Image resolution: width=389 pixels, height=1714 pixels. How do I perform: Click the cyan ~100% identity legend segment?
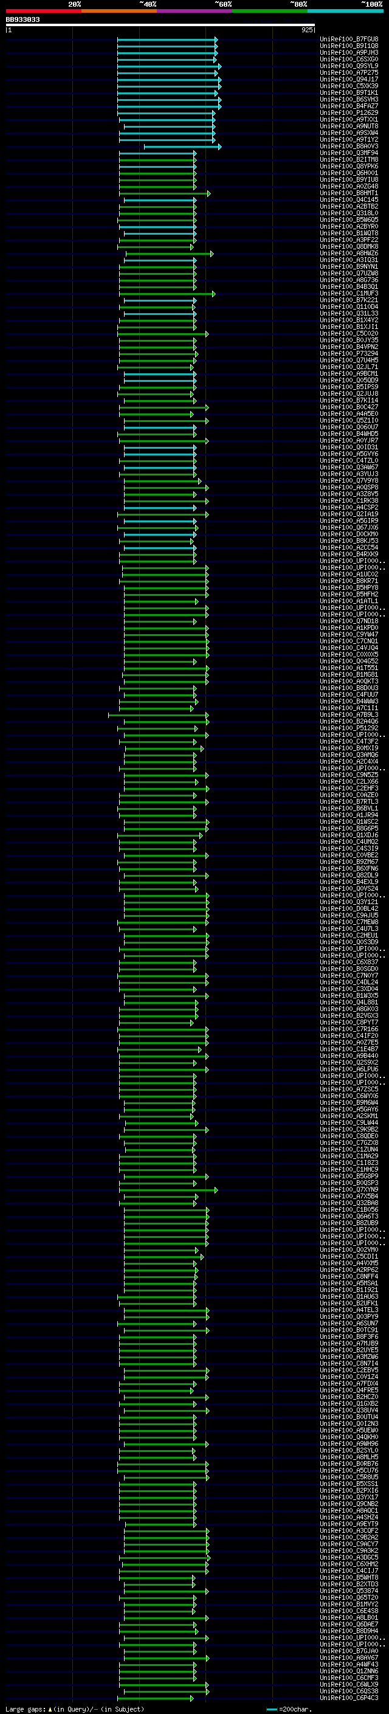[345, 11]
